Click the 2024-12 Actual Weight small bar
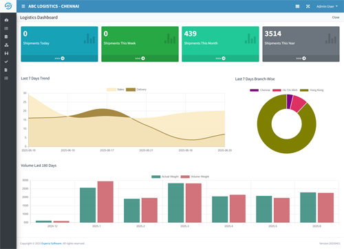 tap(43, 221)
